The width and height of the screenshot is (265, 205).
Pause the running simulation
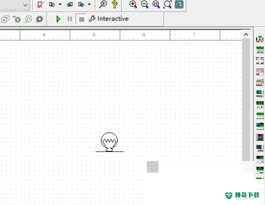pyautogui.click(x=69, y=19)
